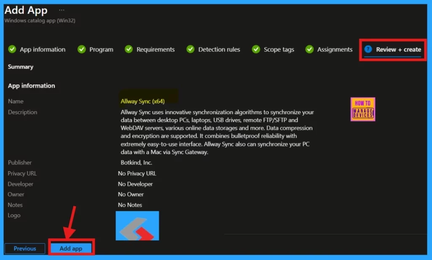This screenshot has width=432, height=260.
Task: Click the No Notes value
Action: [x=130, y=205]
